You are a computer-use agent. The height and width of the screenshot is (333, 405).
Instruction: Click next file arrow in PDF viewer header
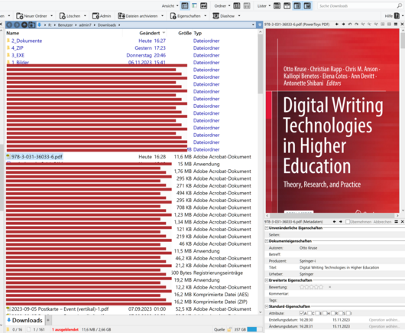[343, 24]
